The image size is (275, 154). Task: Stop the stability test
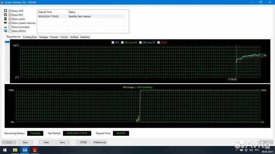click(x=25, y=142)
